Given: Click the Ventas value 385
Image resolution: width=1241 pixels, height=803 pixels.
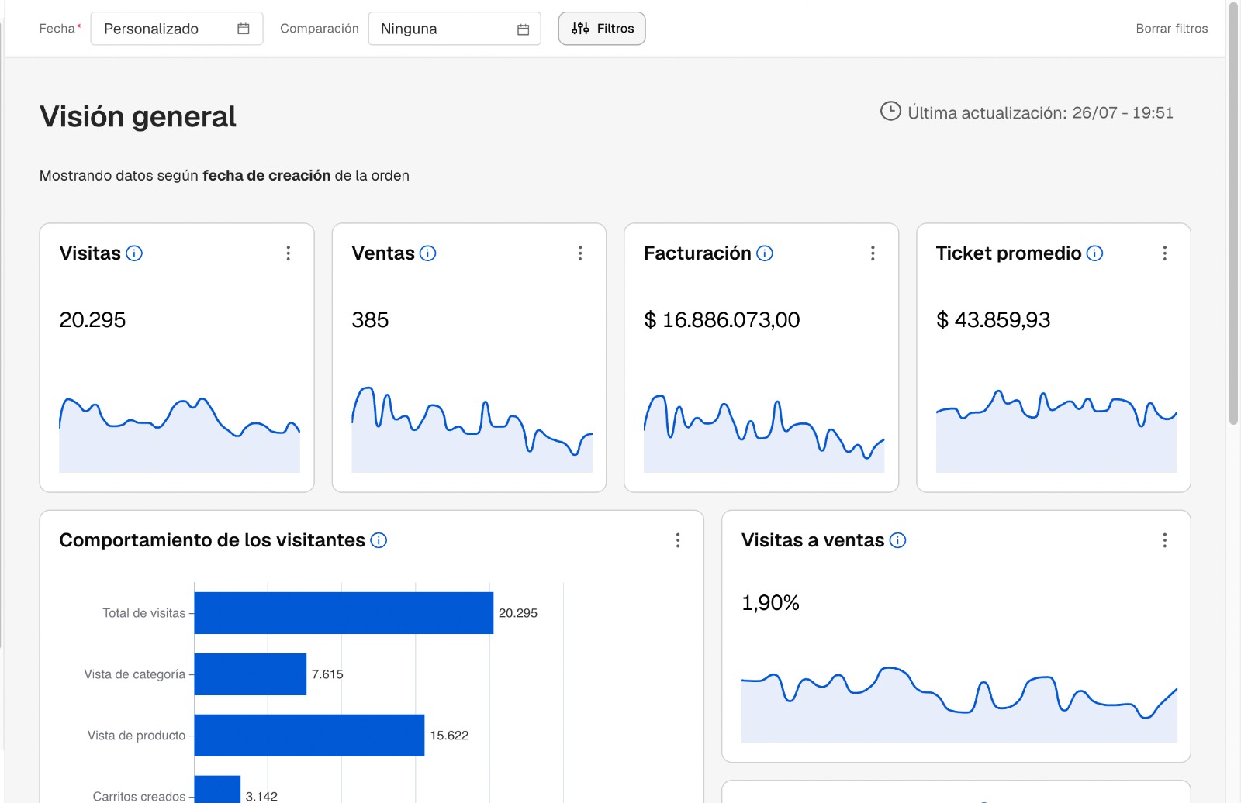Looking at the screenshot, I should tap(370, 319).
